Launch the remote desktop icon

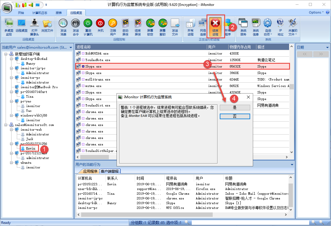click(x=22, y=25)
